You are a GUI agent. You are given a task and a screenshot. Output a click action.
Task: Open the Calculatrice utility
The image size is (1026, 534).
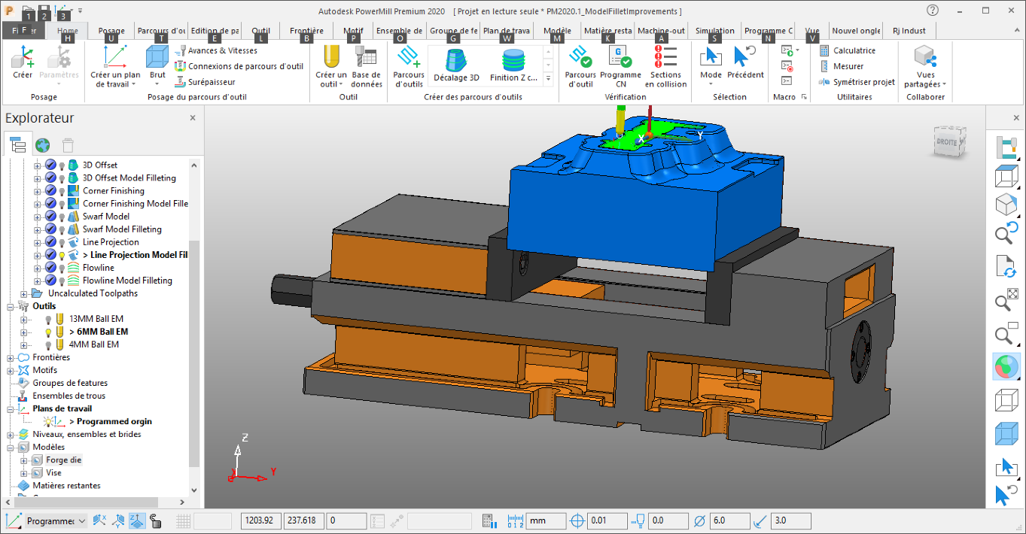point(854,50)
